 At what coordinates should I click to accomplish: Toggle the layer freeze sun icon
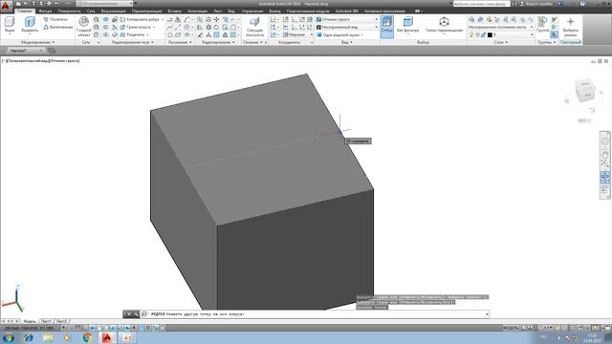coord(477,34)
